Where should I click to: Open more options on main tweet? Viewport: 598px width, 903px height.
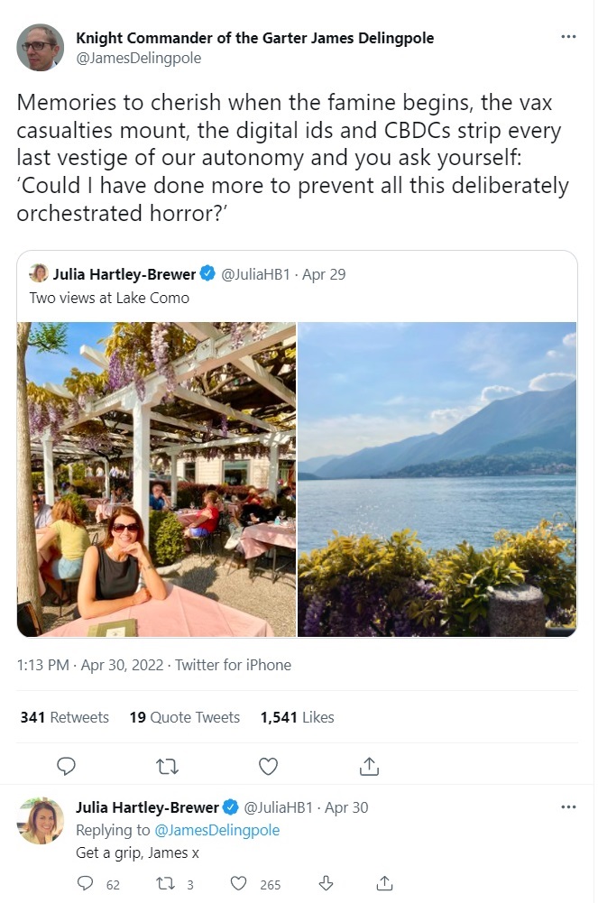pyautogui.click(x=568, y=37)
